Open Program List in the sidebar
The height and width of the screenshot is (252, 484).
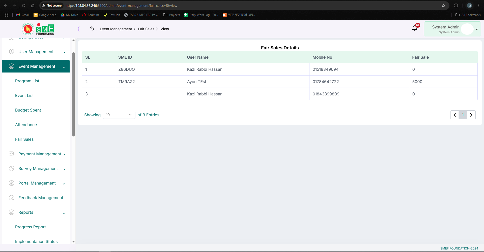pyautogui.click(x=27, y=81)
